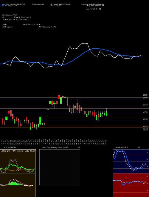Select the 'Stochastics: 37.43' reading
The image size is (149, 197).
[10, 15]
